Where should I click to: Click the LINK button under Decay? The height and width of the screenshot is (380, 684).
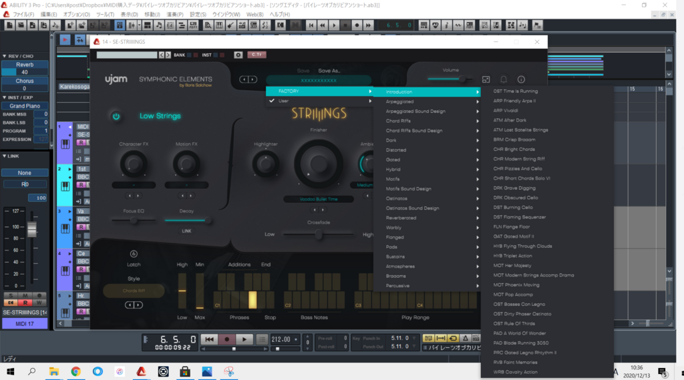pyautogui.click(x=186, y=231)
